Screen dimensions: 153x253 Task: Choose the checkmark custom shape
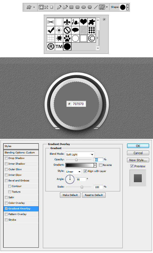point(51,30)
